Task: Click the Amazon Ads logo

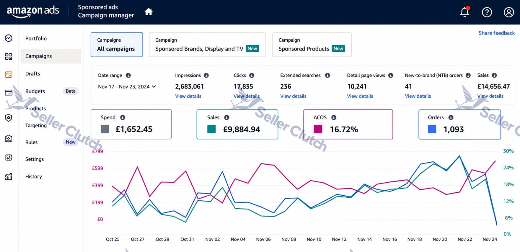Action: pos(33,11)
